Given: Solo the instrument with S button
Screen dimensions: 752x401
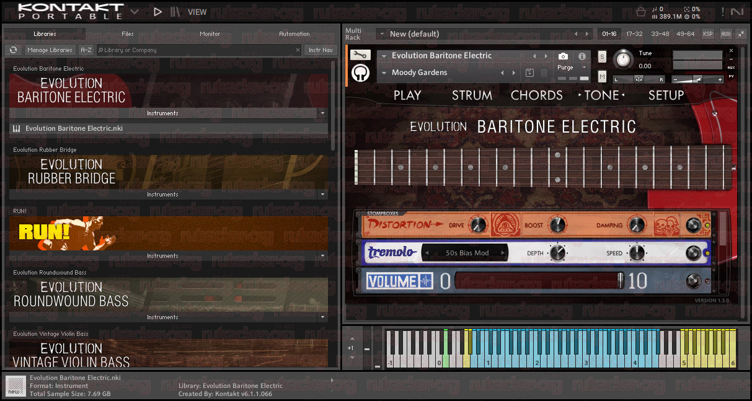Looking at the screenshot, I should click(x=602, y=57).
